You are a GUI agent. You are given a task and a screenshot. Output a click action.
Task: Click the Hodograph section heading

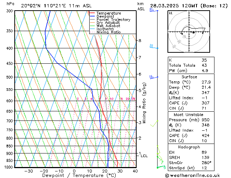(189, 147)
